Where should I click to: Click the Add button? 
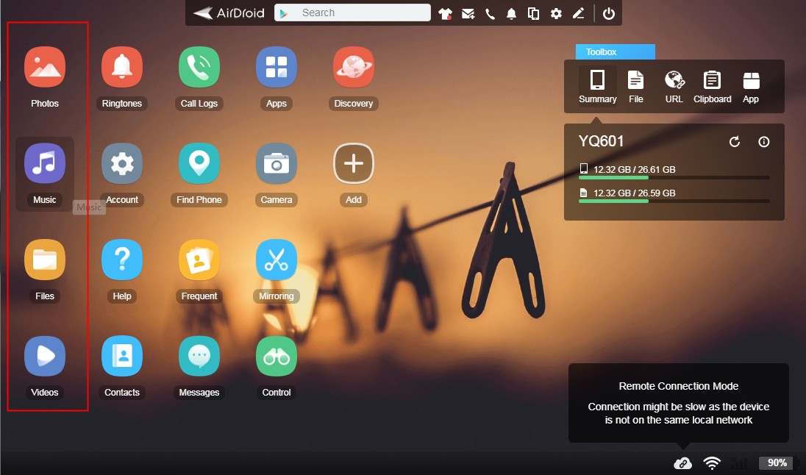click(x=353, y=162)
